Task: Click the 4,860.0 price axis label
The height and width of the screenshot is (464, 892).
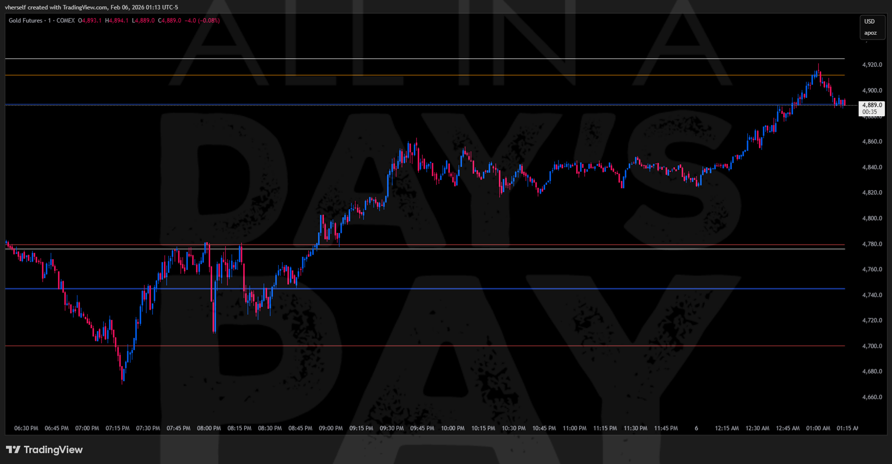Action: 872,141
